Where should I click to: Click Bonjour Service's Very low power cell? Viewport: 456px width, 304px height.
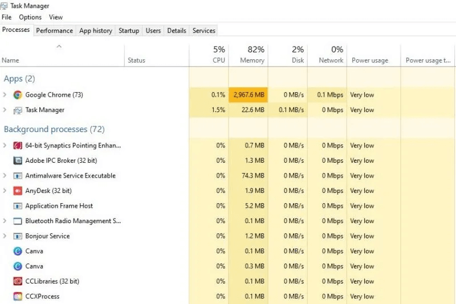click(x=374, y=236)
